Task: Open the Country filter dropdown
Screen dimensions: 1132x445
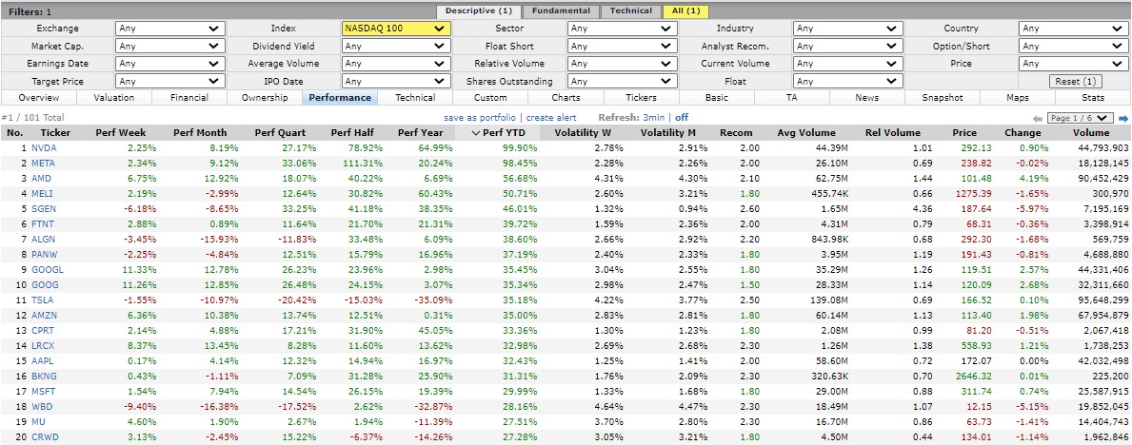Action: click(1074, 29)
